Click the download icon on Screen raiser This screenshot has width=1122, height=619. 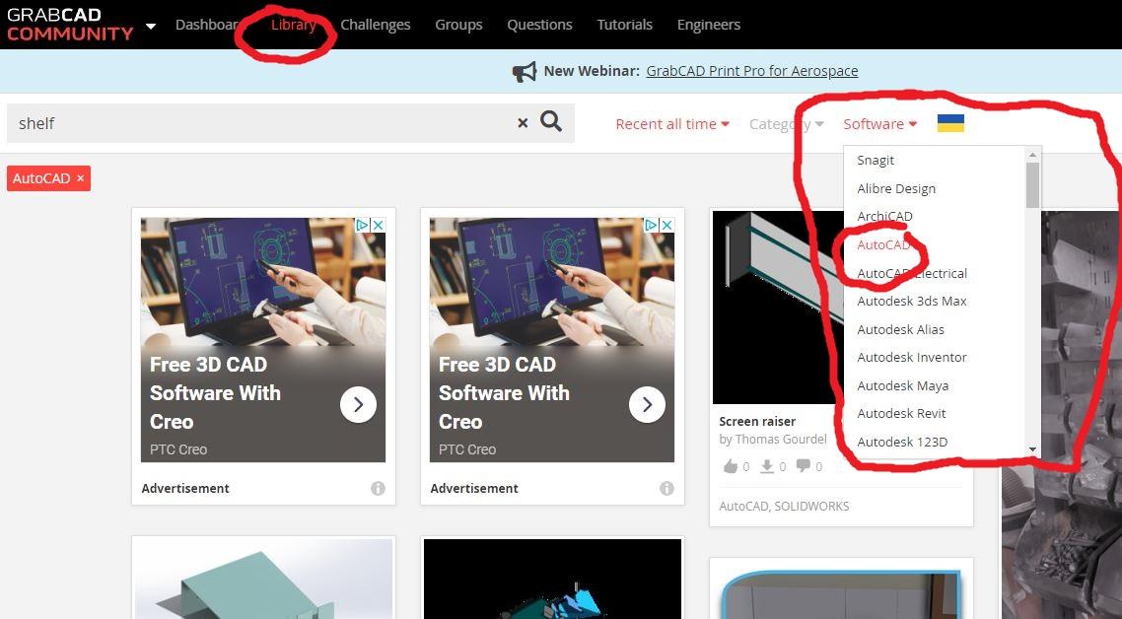coord(767,466)
